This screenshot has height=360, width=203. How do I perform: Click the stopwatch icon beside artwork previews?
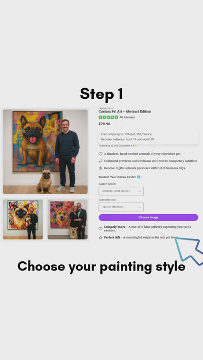click(x=100, y=168)
